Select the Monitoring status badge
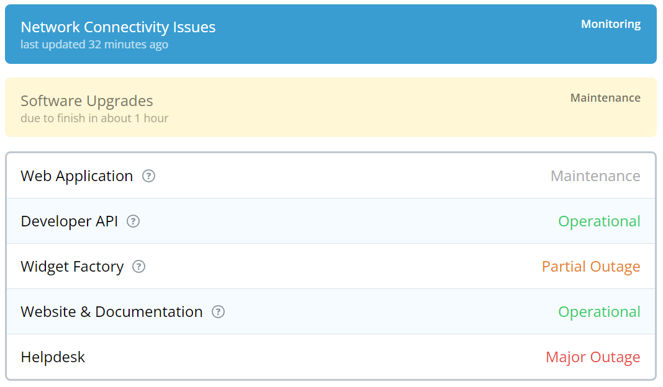Image resolution: width=663 pixels, height=387 pixels. (x=611, y=24)
